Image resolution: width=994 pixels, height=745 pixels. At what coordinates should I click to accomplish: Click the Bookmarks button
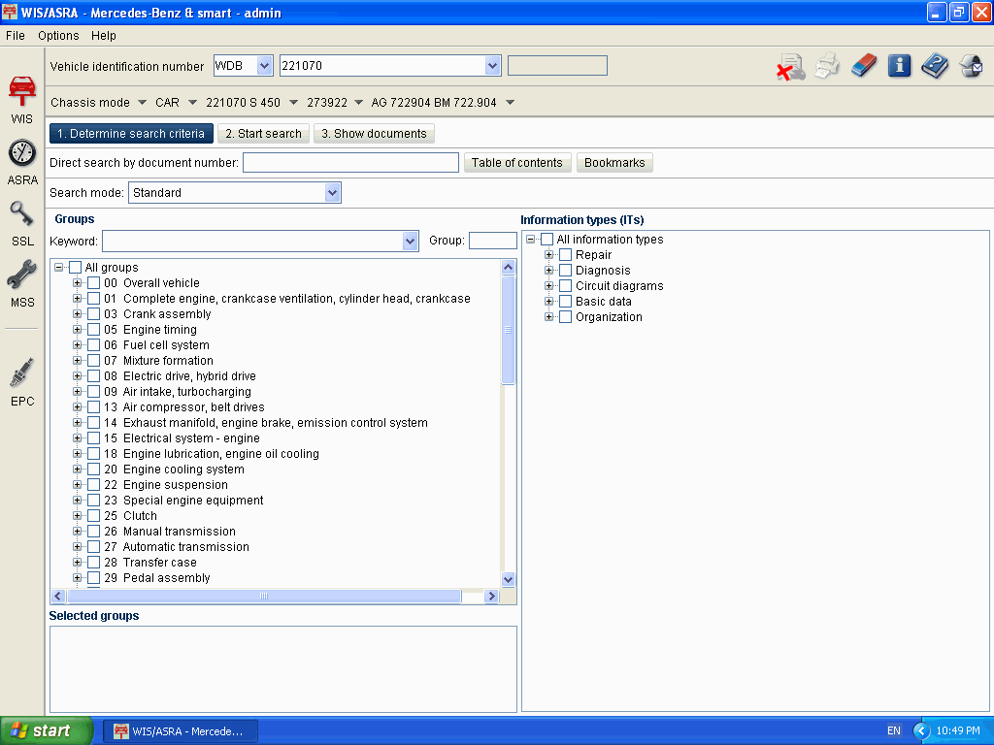click(614, 163)
